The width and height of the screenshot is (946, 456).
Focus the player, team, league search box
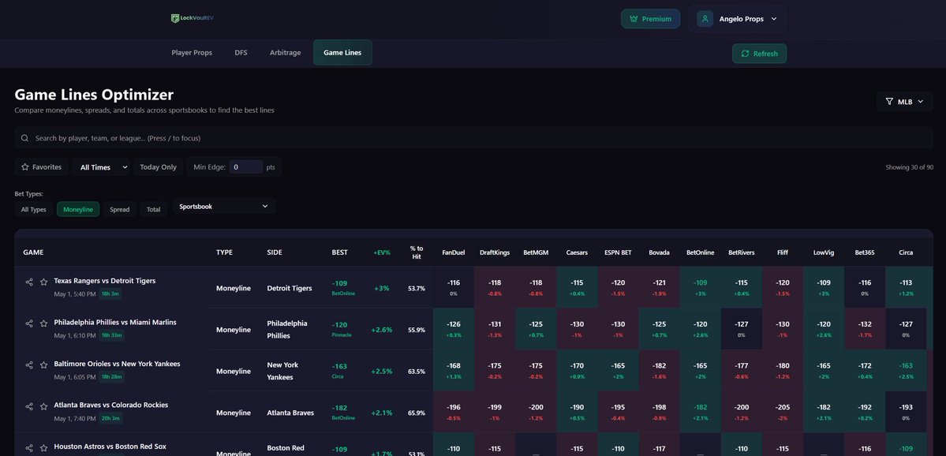(x=473, y=138)
